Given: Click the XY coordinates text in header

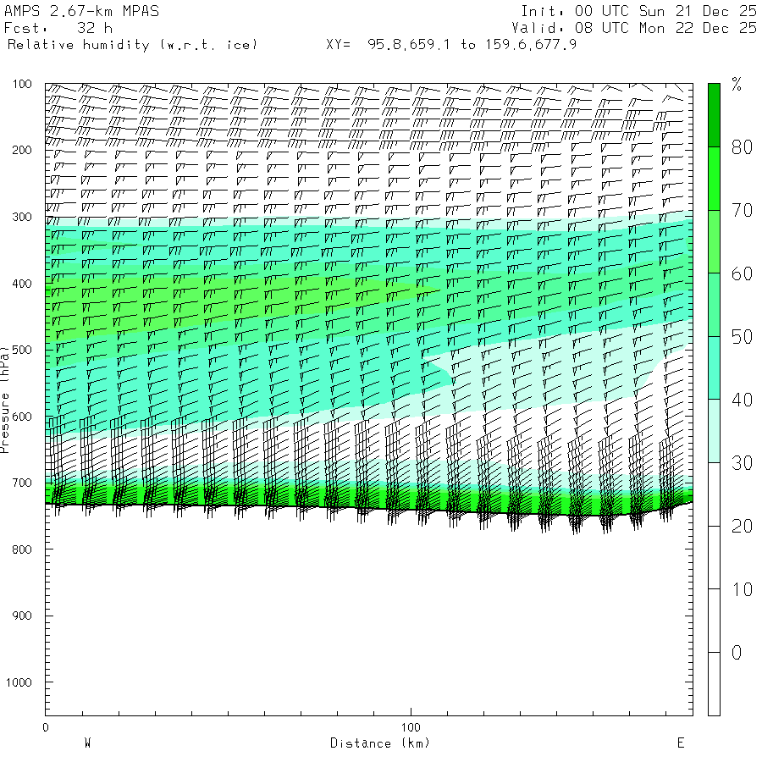Looking at the screenshot, I should tap(451, 44).
